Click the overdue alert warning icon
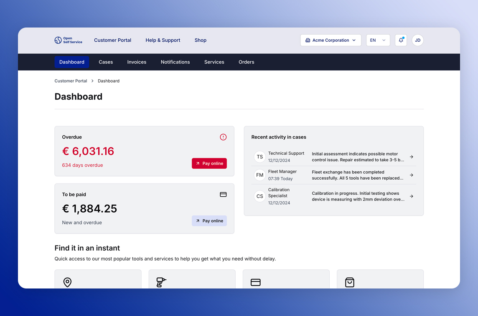 coord(223,137)
